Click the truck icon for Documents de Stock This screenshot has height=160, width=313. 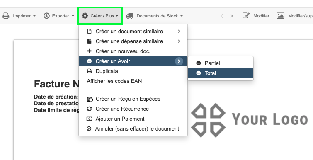(x=129, y=16)
